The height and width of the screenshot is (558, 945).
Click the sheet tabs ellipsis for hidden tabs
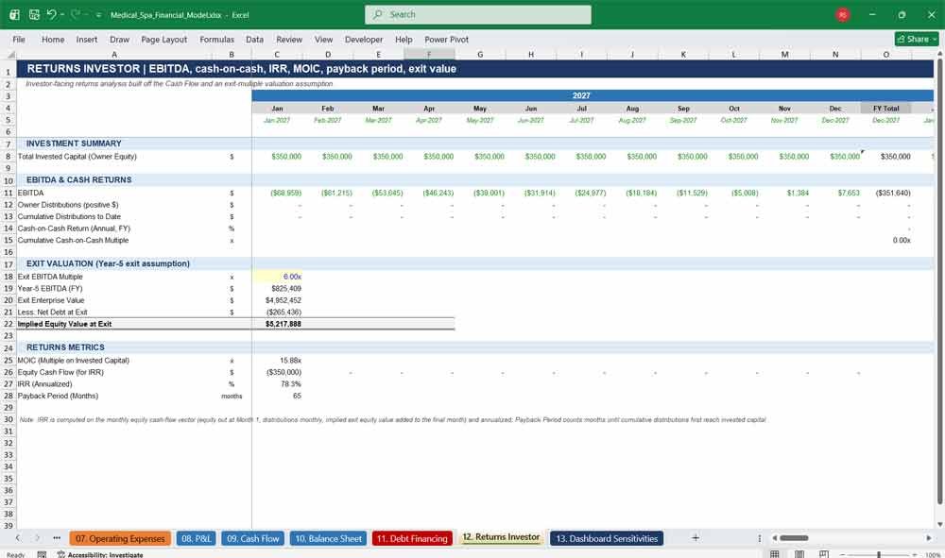click(57, 538)
